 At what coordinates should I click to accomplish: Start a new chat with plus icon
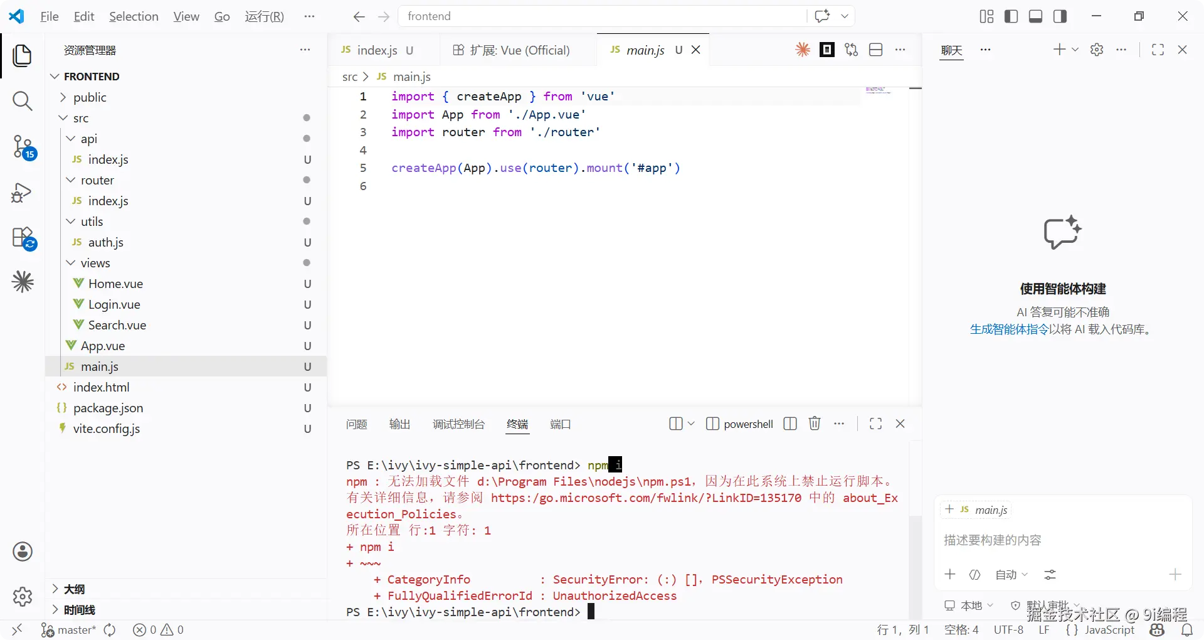point(1059,50)
